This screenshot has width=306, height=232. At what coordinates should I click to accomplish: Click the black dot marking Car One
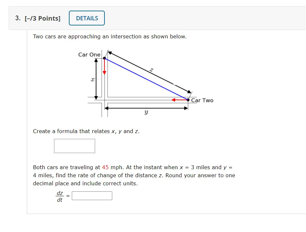(104, 58)
